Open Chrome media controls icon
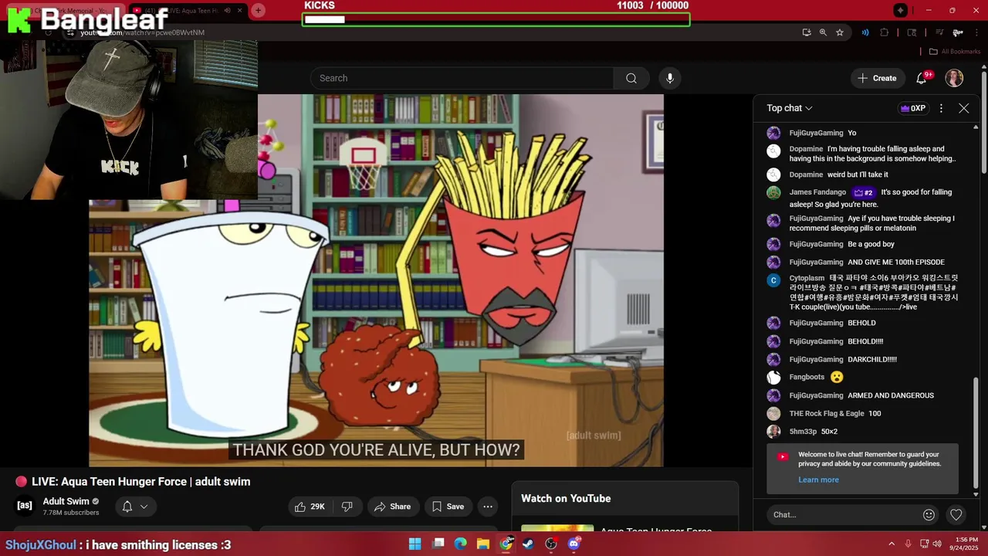This screenshot has width=988, height=556. coord(939,32)
